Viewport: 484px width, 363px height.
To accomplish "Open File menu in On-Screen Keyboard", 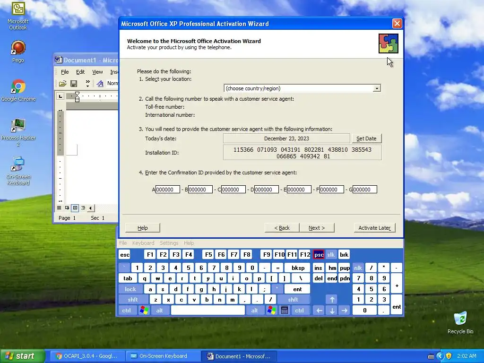I will (123, 243).
